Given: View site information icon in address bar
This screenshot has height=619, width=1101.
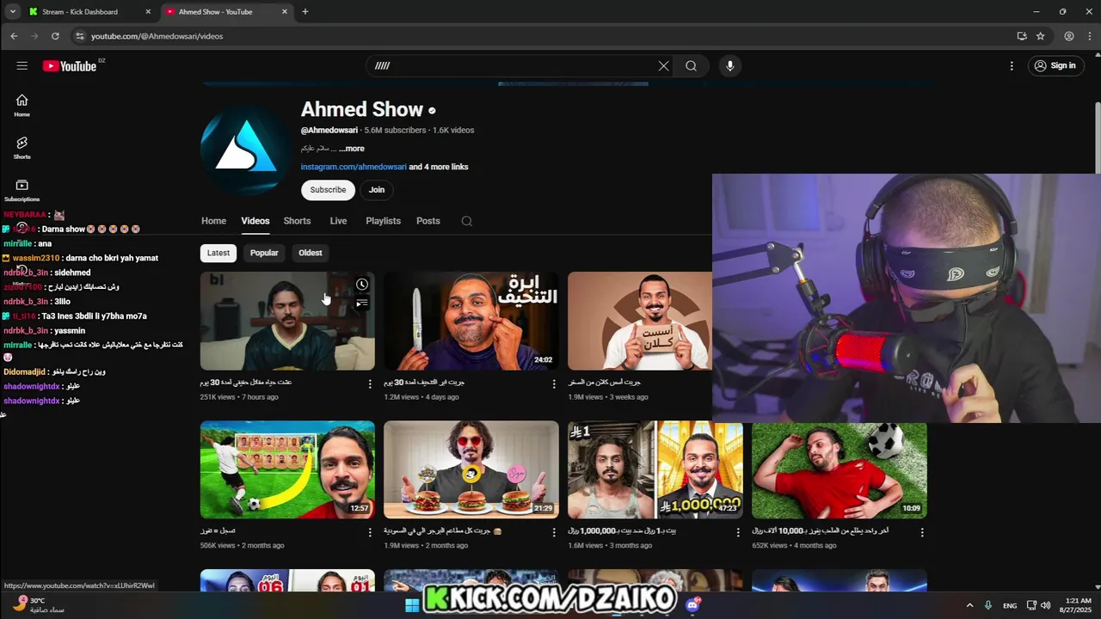Looking at the screenshot, I should point(80,36).
